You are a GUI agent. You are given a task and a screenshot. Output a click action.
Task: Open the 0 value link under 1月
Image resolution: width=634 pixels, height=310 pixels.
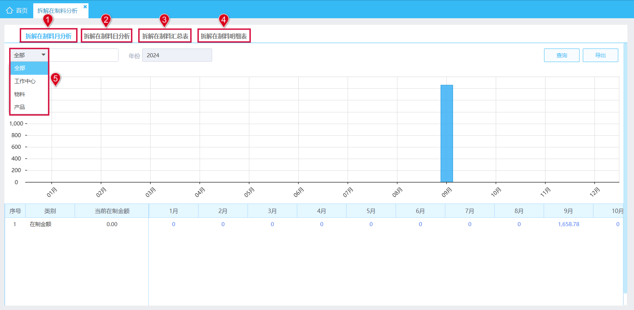[x=174, y=224]
